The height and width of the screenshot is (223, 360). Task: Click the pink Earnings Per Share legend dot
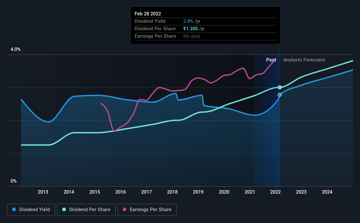click(125, 209)
